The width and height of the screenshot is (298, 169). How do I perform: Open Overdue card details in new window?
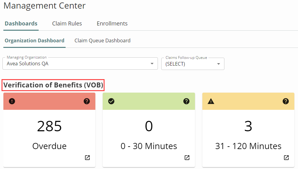(x=87, y=158)
